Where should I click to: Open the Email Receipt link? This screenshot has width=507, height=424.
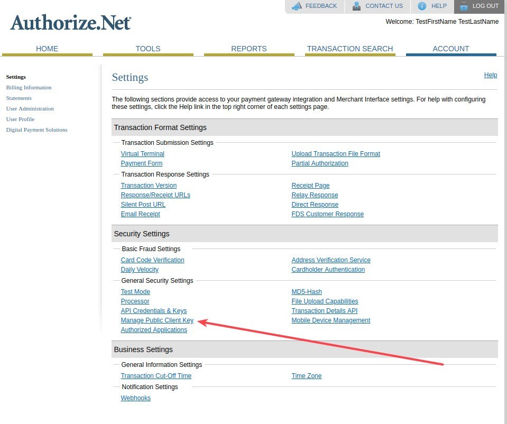pyautogui.click(x=140, y=214)
